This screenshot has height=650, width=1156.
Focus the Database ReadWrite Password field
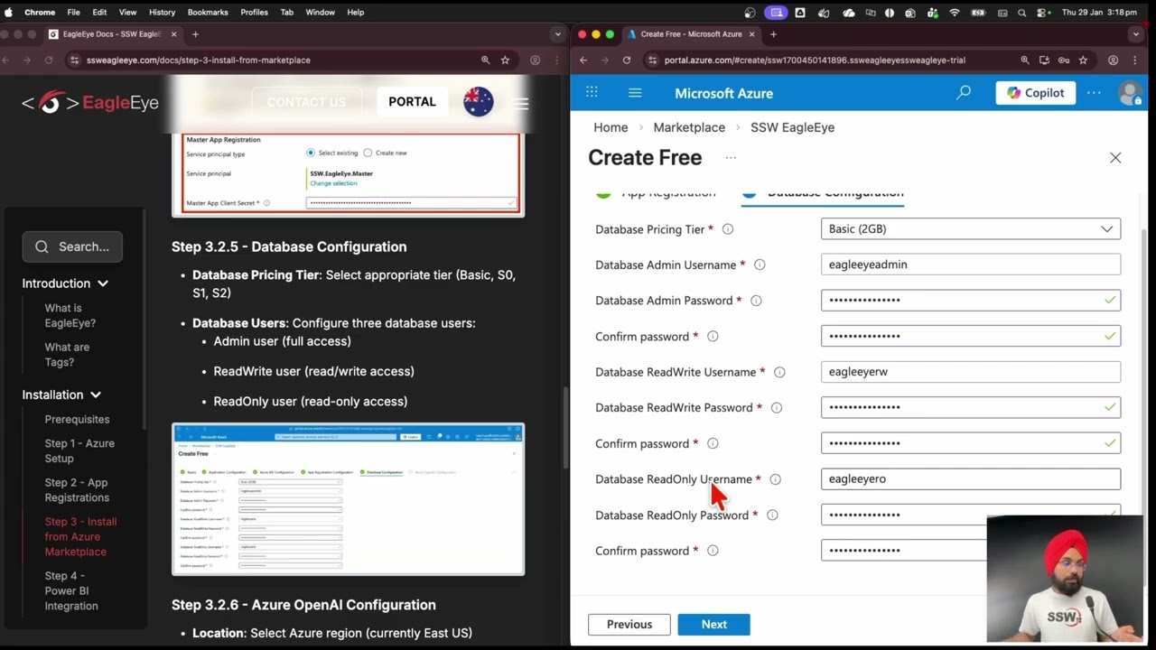971,407
